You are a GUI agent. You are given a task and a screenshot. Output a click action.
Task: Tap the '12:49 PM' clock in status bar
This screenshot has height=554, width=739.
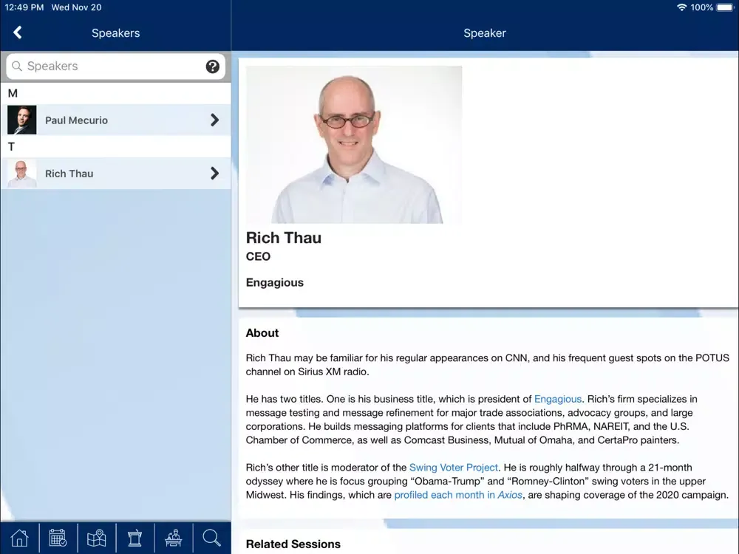24,7
